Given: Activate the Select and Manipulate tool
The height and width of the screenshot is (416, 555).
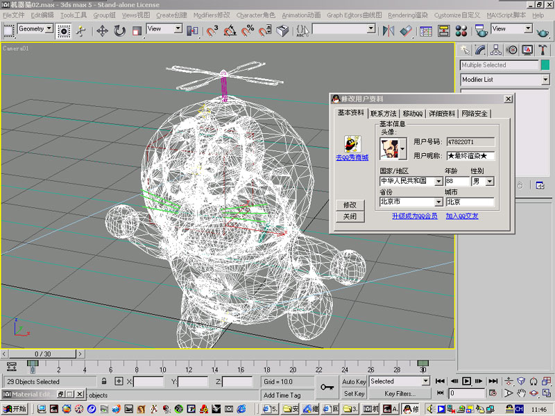Looking at the screenshot, I should coord(81,31).
